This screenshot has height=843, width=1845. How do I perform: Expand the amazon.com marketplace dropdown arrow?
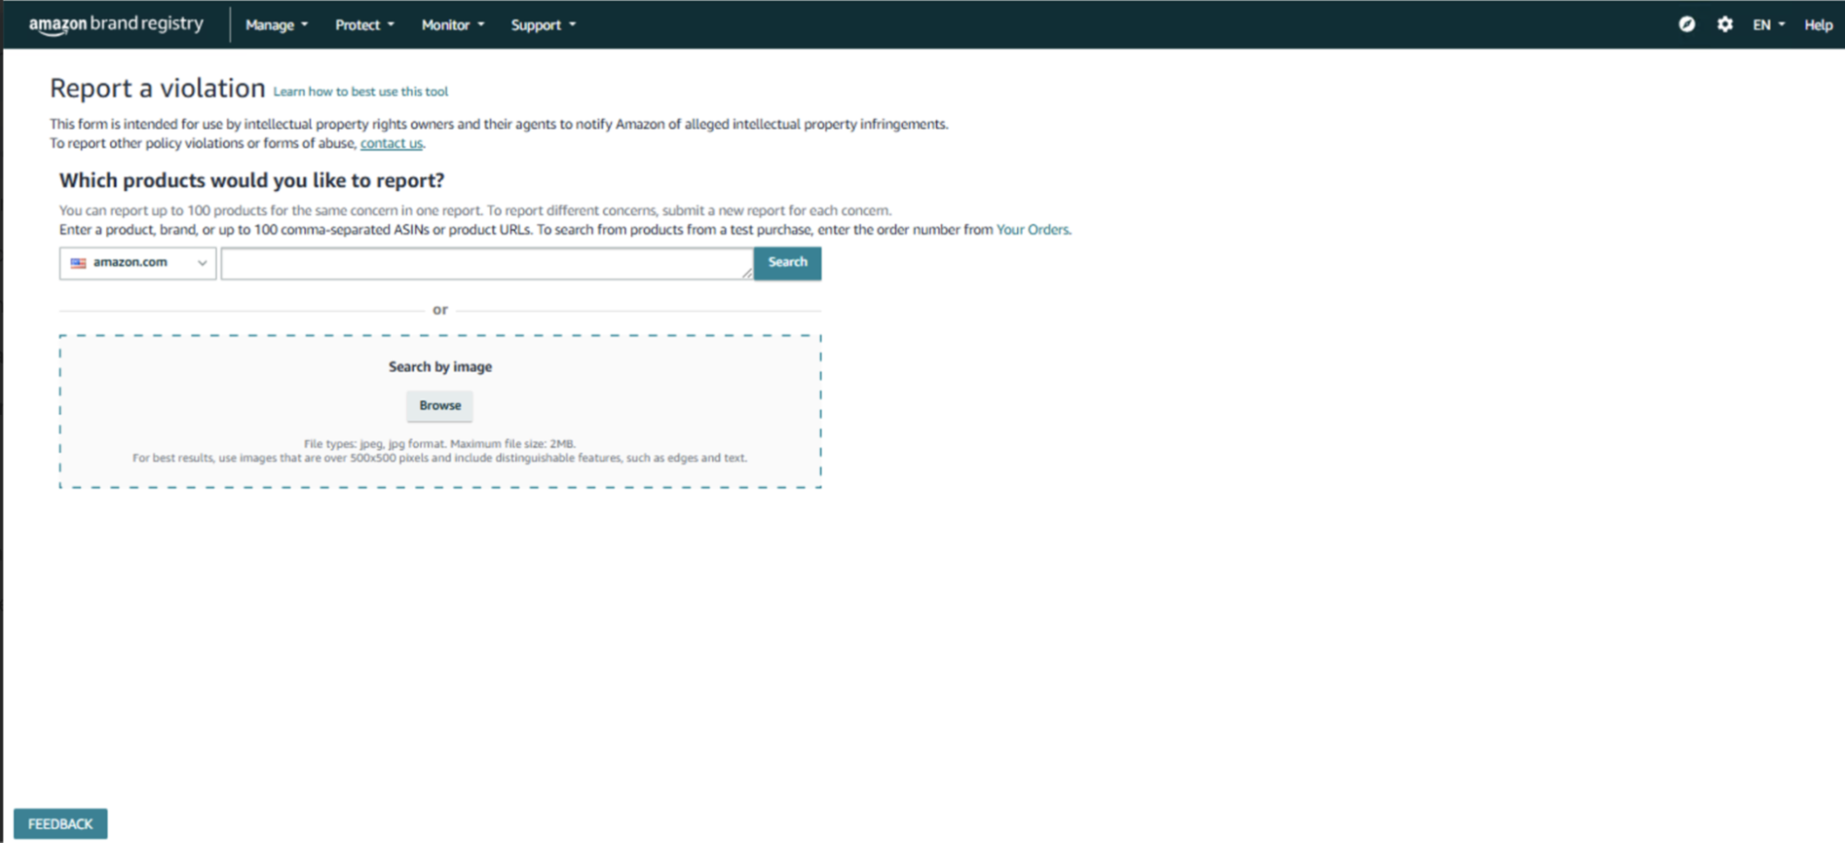pos(201,263)
